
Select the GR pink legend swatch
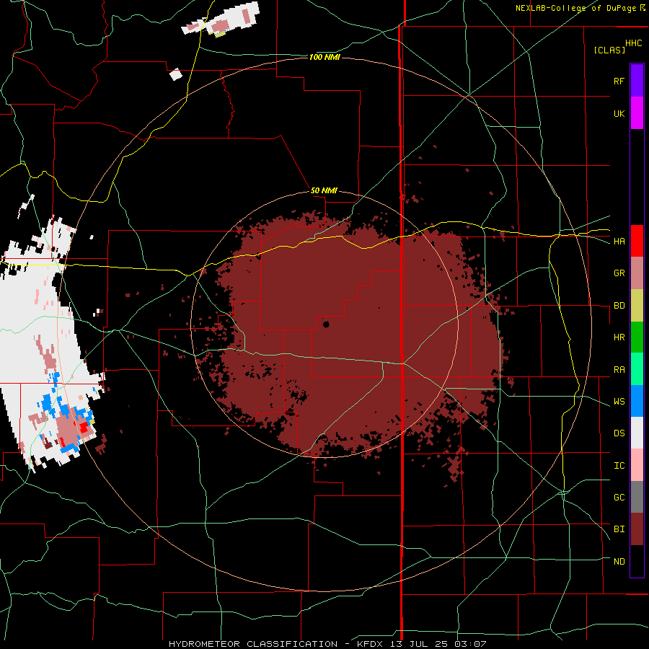click(637, 273)
